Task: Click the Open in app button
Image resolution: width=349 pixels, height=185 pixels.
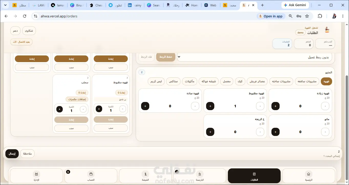Action: click(x=271, y=16)
